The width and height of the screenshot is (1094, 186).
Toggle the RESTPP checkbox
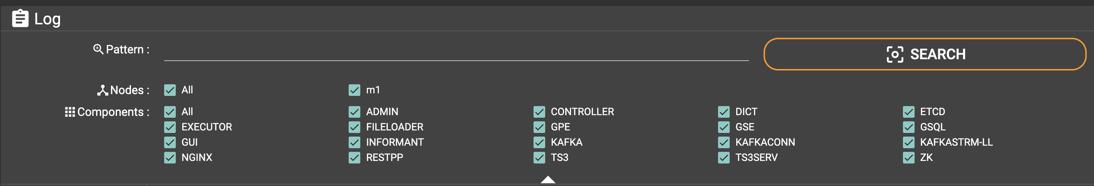point(354,158)
